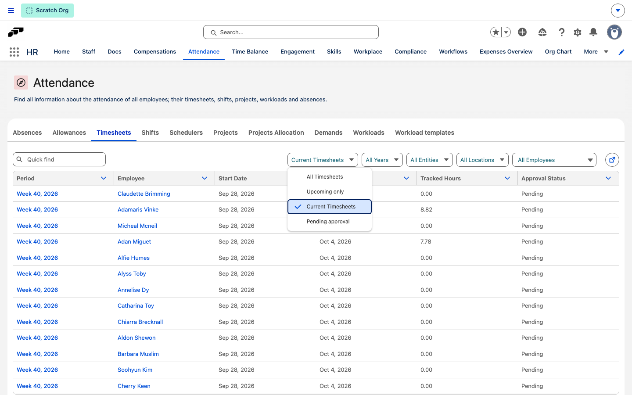Open the All Locations dropdown
Image resolution: width=632 pixels, height=395 pixels.
tap(482, 160)
